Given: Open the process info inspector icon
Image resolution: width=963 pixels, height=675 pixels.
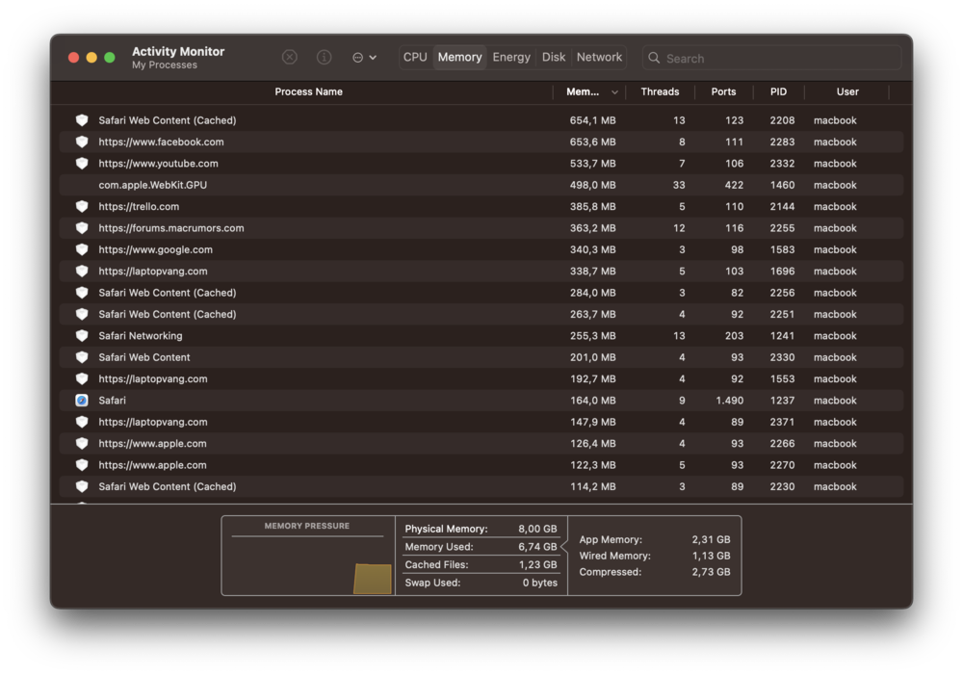Looking at the screenshot, I should tap(324, 57).
